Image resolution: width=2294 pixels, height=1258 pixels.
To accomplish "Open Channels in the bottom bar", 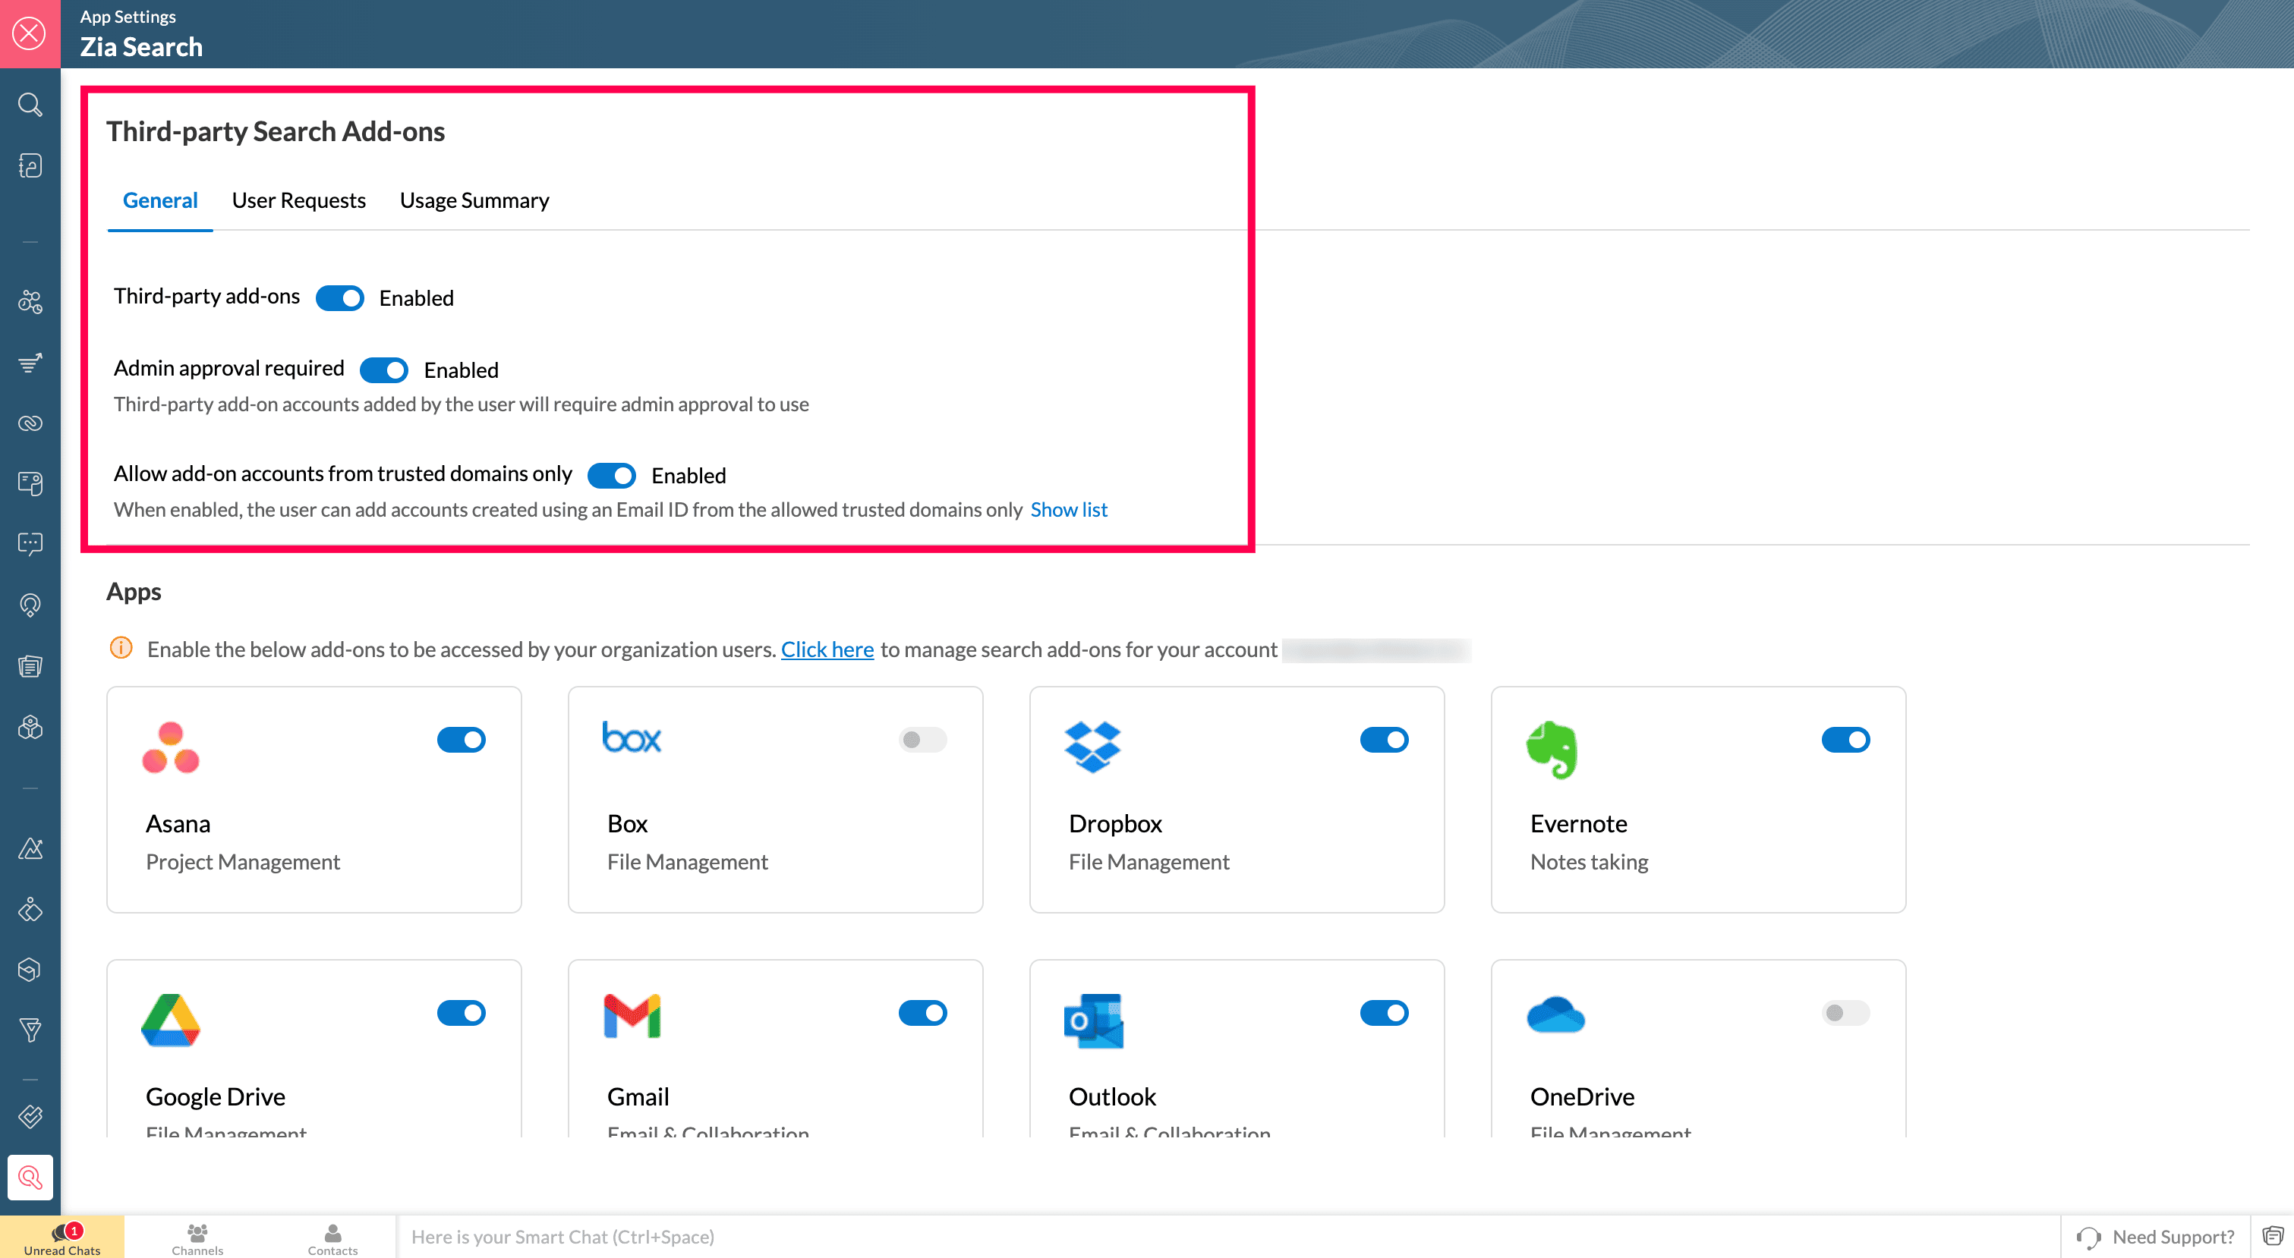I will pos(197,1238).
